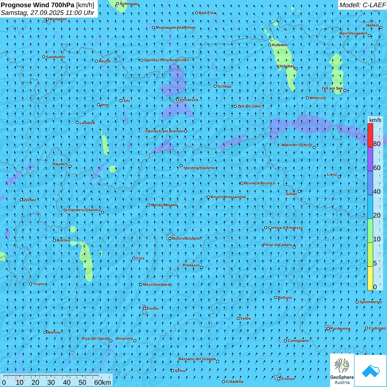
Task: Click the date 'Samstag, 27.09.2025 11:00 Uhr'
Action: [48, 13]
